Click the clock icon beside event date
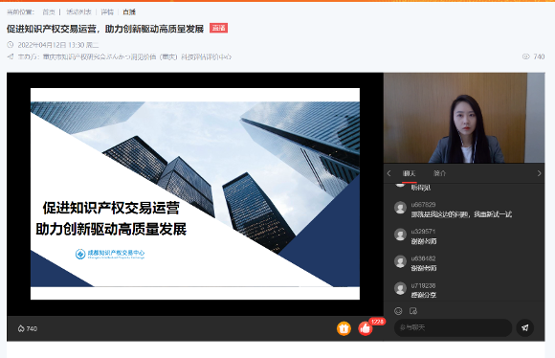The height and width of the screenshot is (358, 555). pos(11,45)
